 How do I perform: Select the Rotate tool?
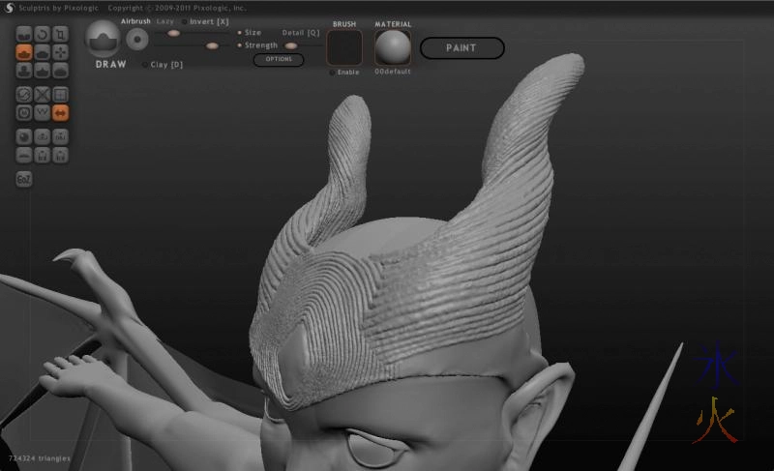43,34
